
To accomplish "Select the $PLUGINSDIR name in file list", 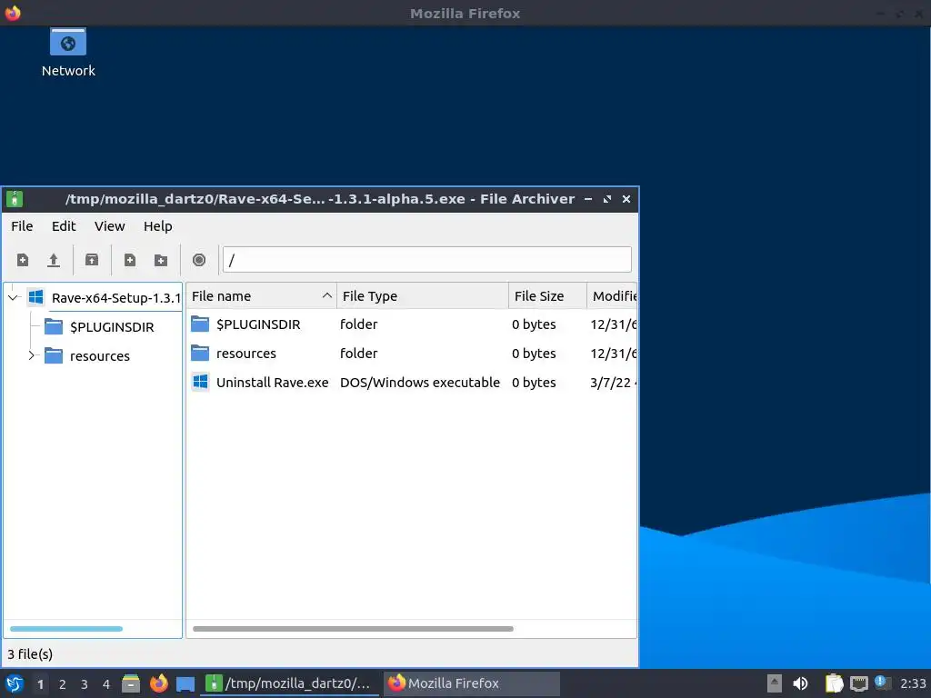I will [258, 324].
